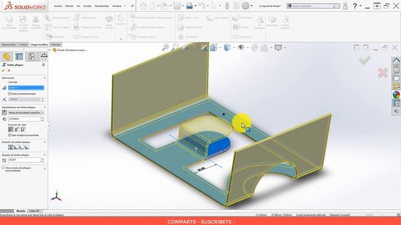Select the second Posición de cota option

pyautogui.click(x=17, y=129)
